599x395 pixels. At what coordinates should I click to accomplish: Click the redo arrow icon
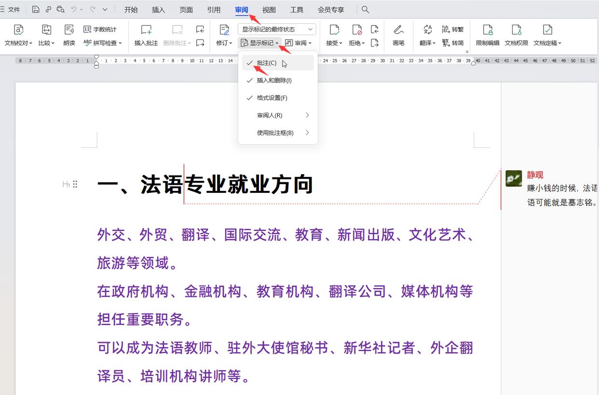[x=92, y=9]
